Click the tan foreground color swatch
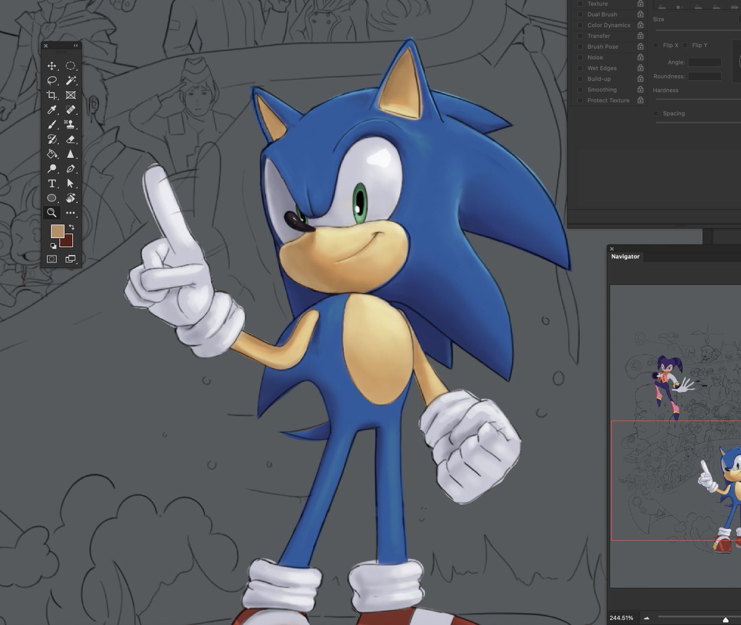 click(x=56, y=231)
